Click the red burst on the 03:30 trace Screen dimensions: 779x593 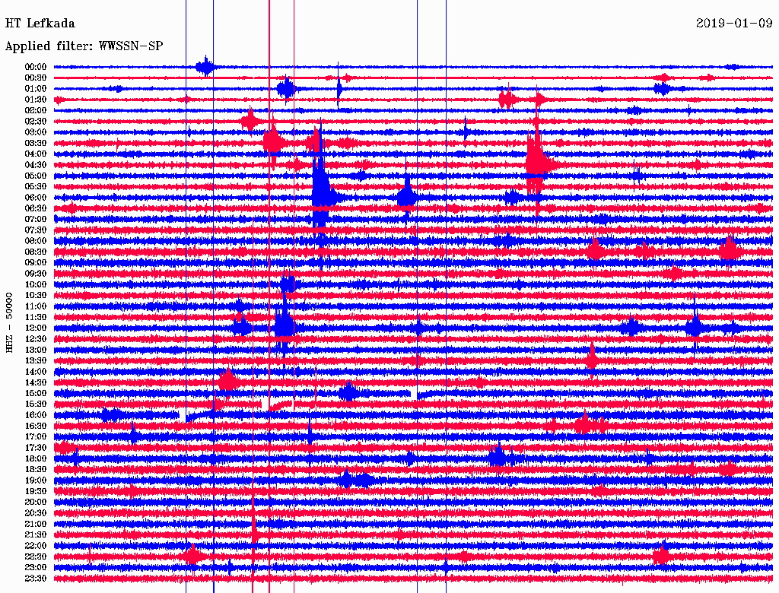pyautogui.click(x=272, y=141)
